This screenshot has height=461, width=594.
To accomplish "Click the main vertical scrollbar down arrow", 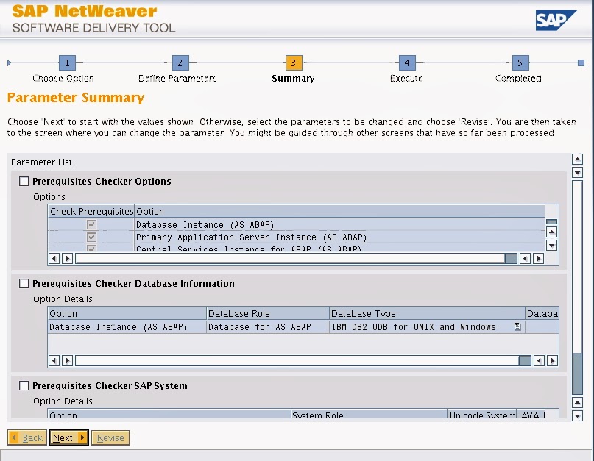I will coord(578,414).
